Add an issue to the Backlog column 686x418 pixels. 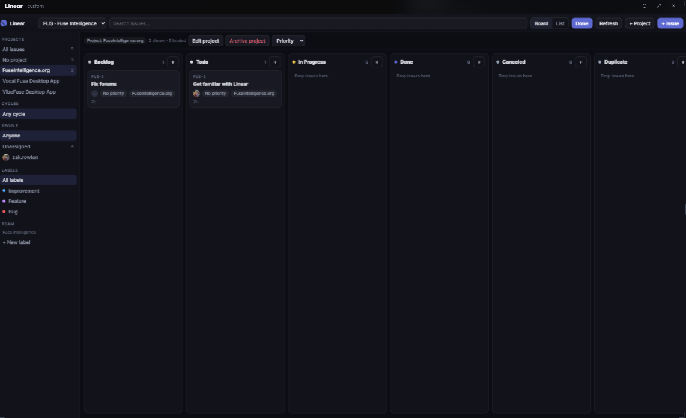click(x=173, y=62)
